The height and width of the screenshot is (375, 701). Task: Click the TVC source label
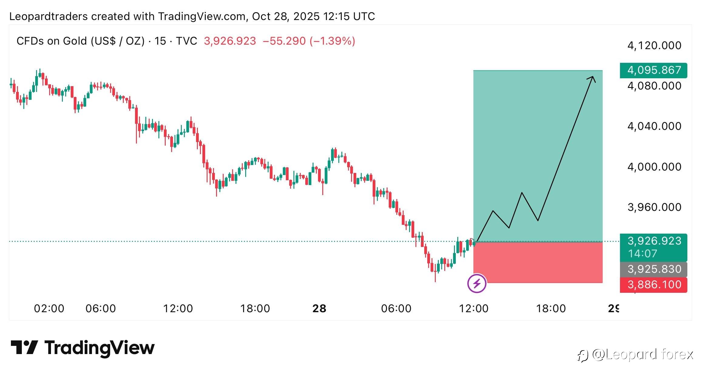[187, 41]
